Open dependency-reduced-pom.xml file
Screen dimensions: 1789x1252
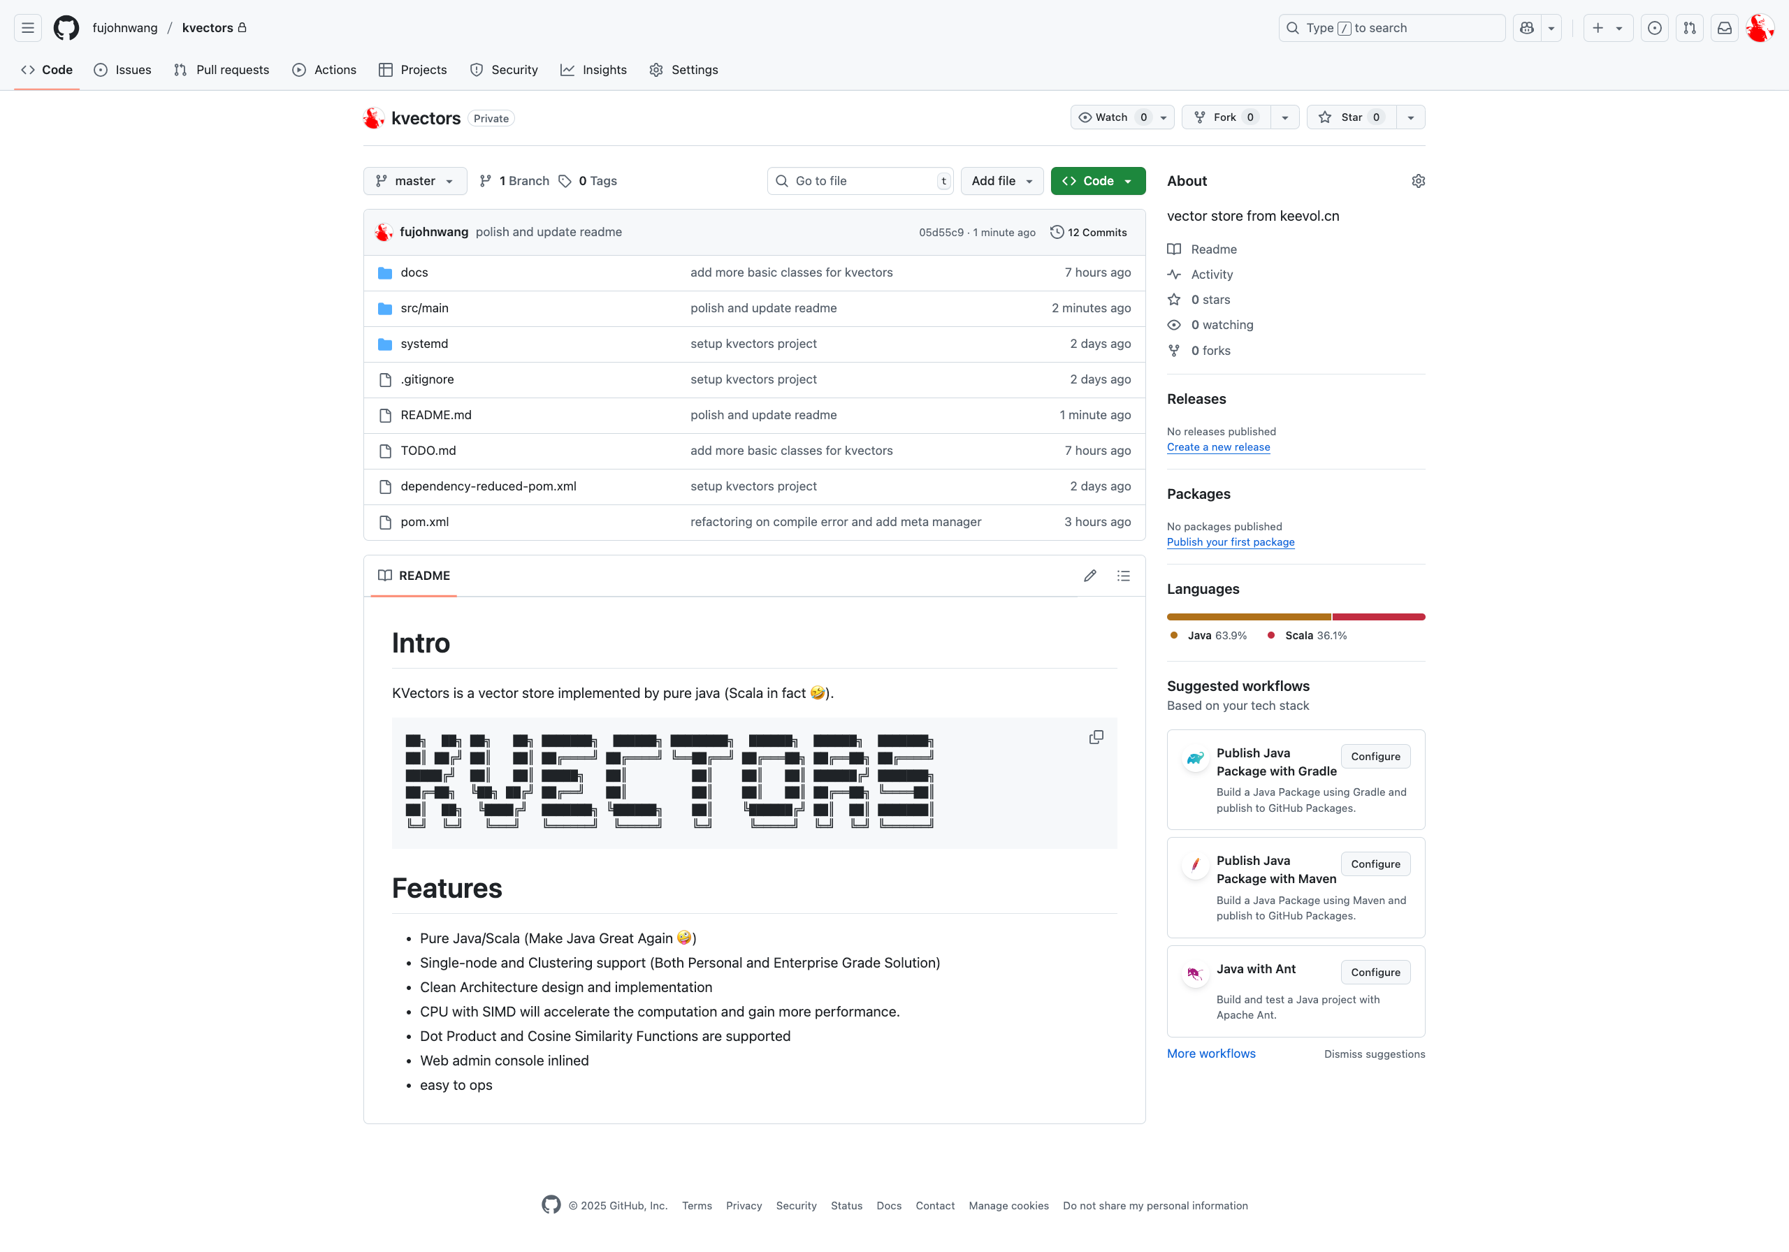pos(488,486)
